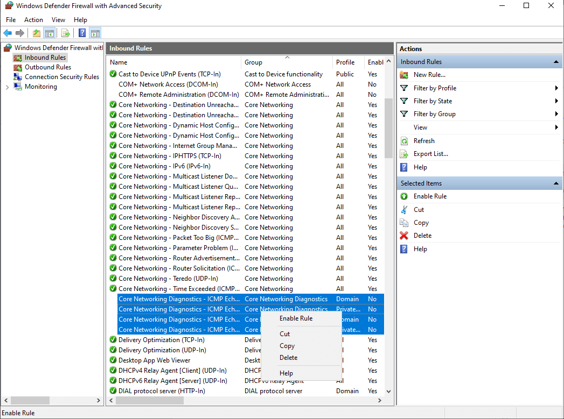Collapse the Inbound Rules actions section
The image size is (564, 419).
(556, 62)
